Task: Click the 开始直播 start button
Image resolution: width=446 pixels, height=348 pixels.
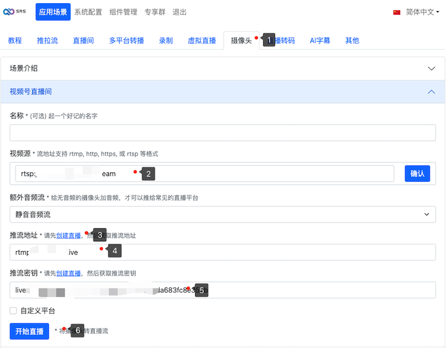Action: [x=29, y=331]
